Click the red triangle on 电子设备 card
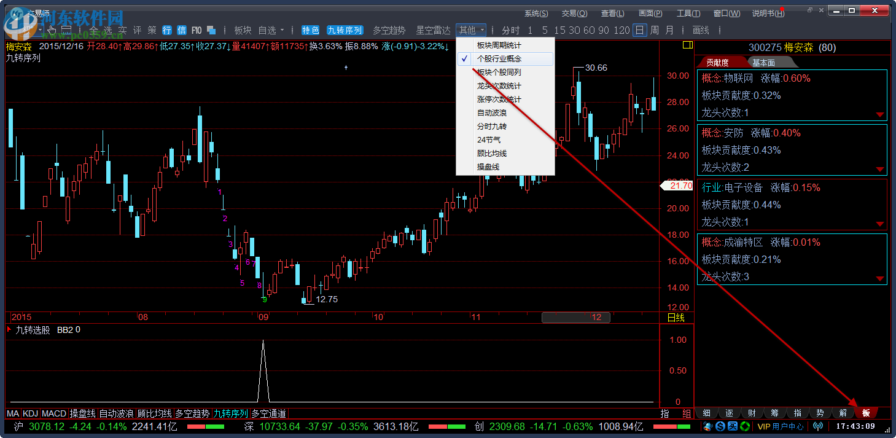This screenshot has height=438, width=896. pyautogui.click(x=880, y=224)
